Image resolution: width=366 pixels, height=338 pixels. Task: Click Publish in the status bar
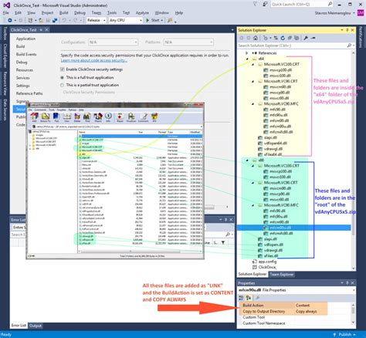point(345,334)
